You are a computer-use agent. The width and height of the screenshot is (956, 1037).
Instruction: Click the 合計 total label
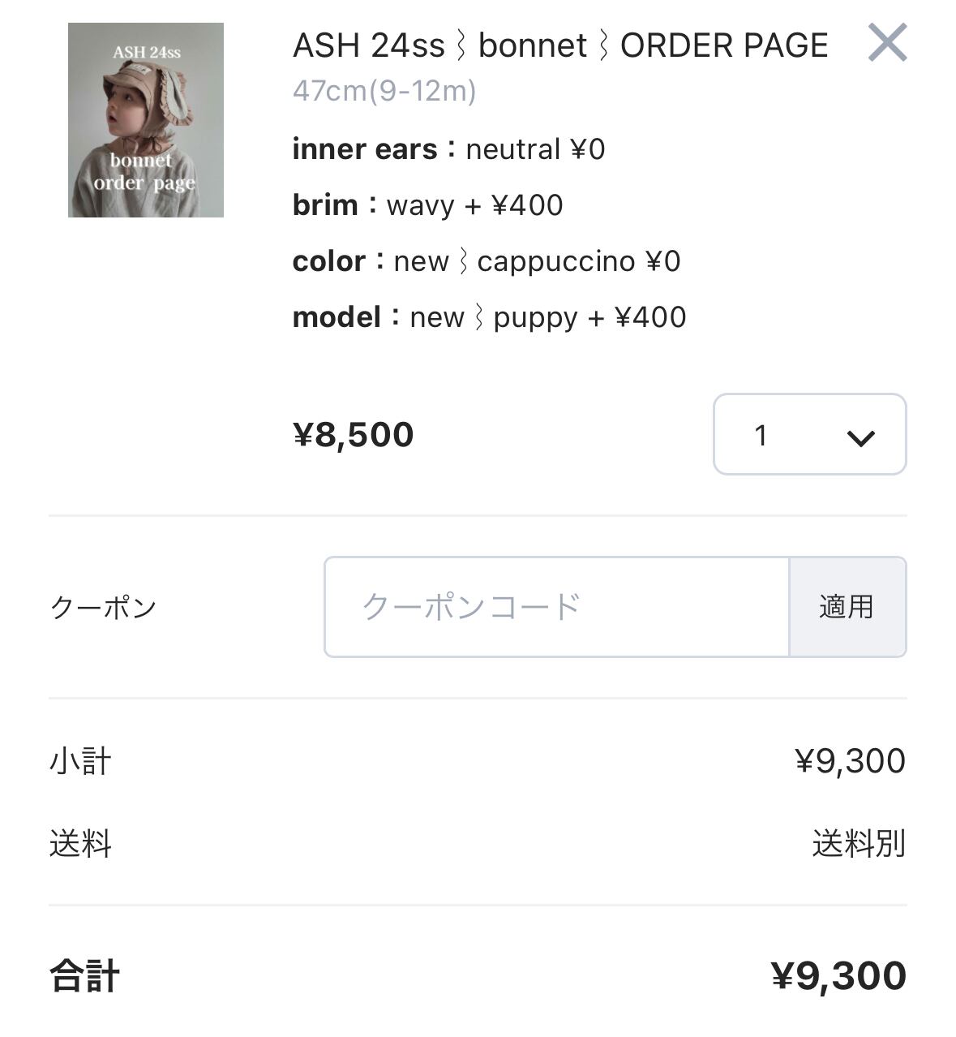[84, 976]
